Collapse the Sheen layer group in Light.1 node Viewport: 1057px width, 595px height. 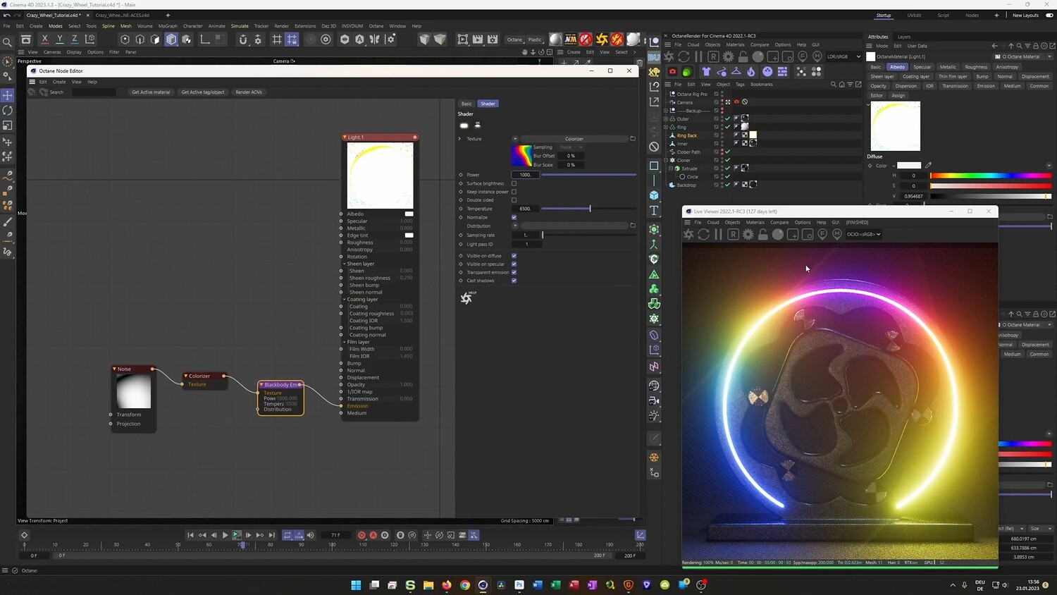(345, 264)
